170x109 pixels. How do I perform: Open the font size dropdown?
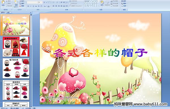click(x=40, y=2)
